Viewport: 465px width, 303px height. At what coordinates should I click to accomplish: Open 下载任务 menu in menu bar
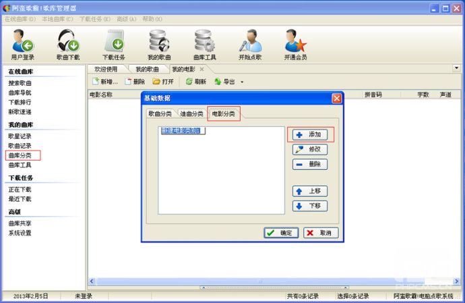(x=95, y=19)
